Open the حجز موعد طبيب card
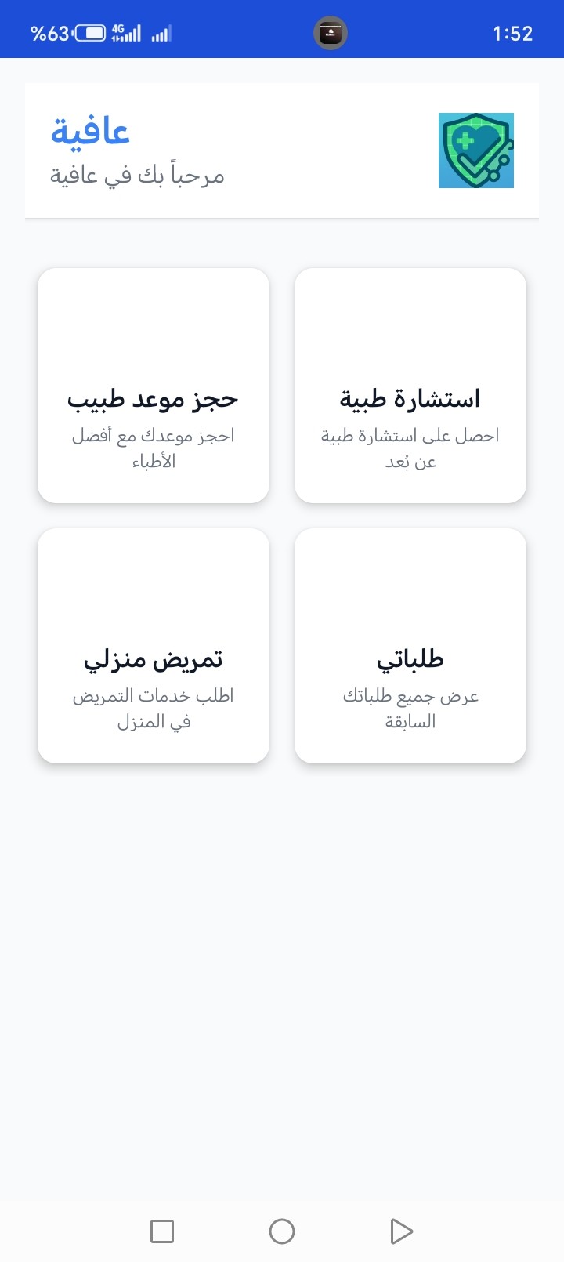Image resolution: width=564 pixels, height=1262 pixels. coord(154,386)
